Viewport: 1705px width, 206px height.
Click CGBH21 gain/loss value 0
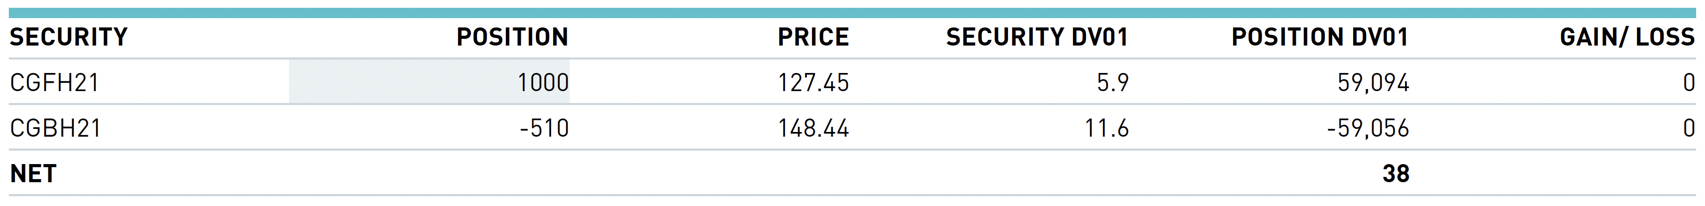tap(1688, 128)
